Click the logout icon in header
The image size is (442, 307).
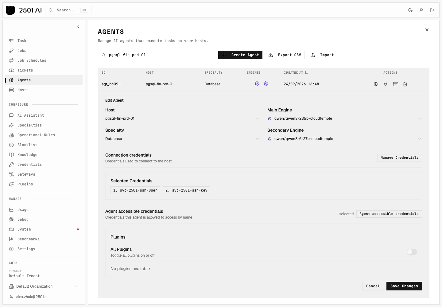[x=432, y=10]
